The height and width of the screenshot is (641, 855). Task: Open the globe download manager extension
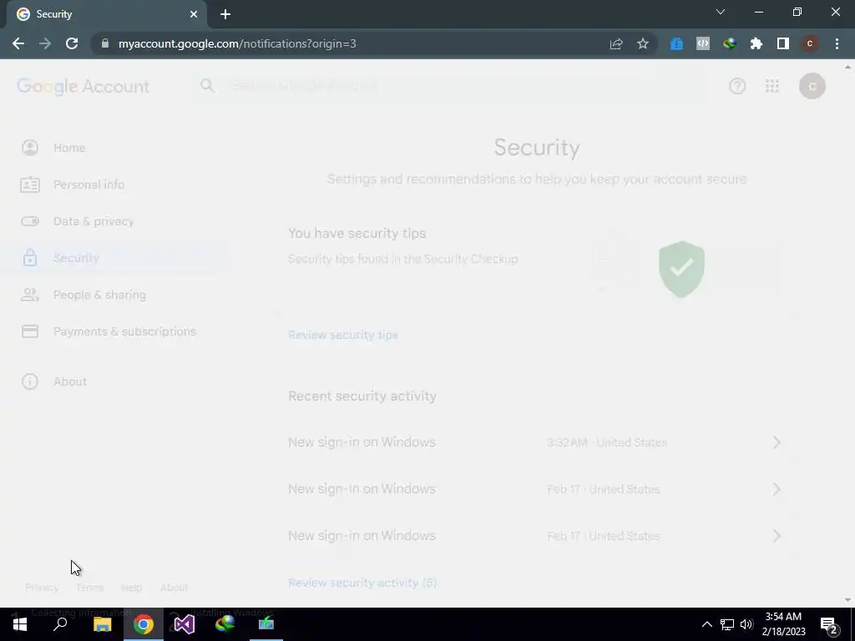point(730,43)
